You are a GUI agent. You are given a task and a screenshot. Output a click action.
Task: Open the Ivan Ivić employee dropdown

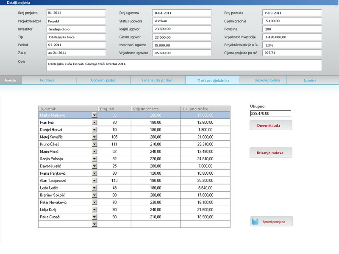tap(94, 123)
